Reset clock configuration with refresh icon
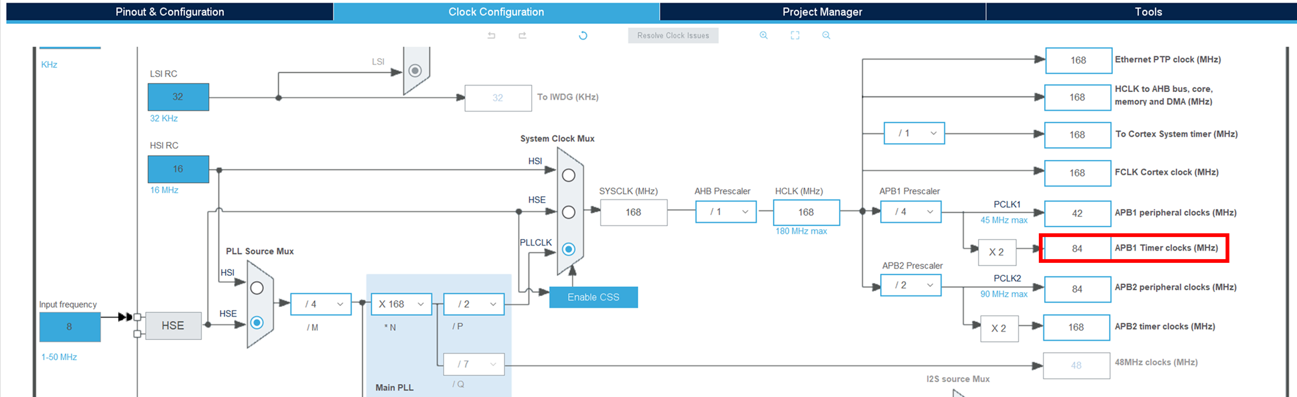Viewport: 1297px width, 397px height. pos(583,36)
